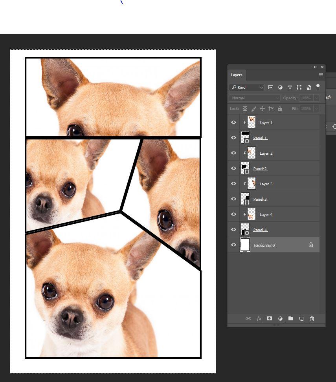The image size is (336, 382).
Task: Filter layers by type layer icon
Action: click(x=290, y=87)
